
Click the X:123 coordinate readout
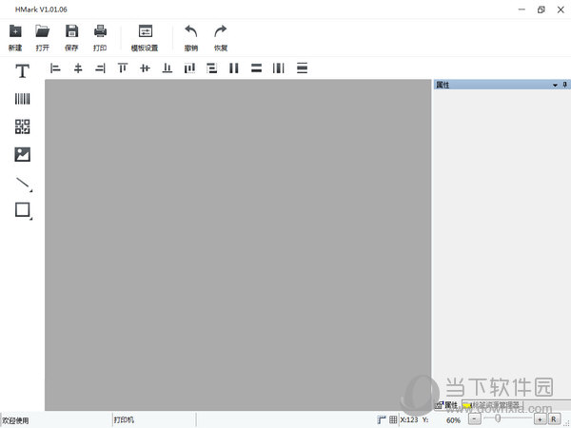coord(409,419)
